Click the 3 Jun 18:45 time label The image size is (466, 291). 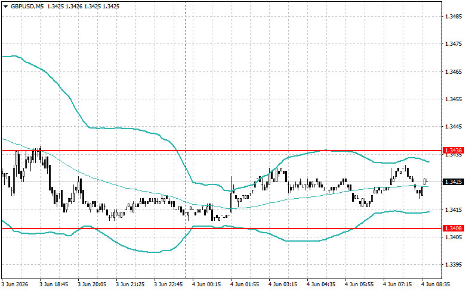(x=54, y=284)
